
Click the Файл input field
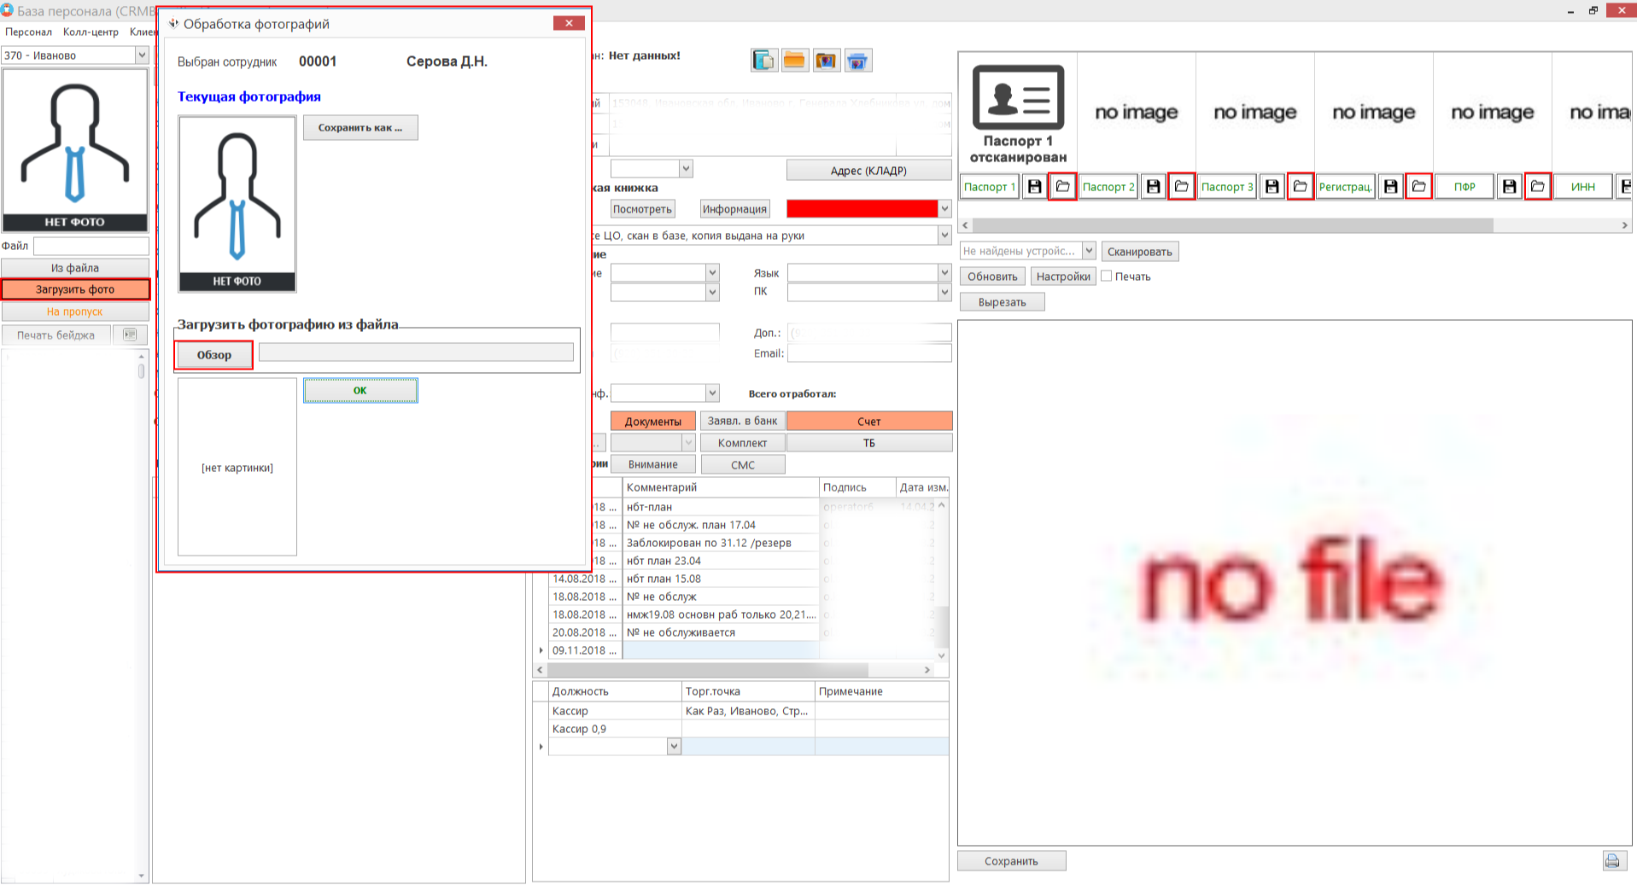(91, 246)
